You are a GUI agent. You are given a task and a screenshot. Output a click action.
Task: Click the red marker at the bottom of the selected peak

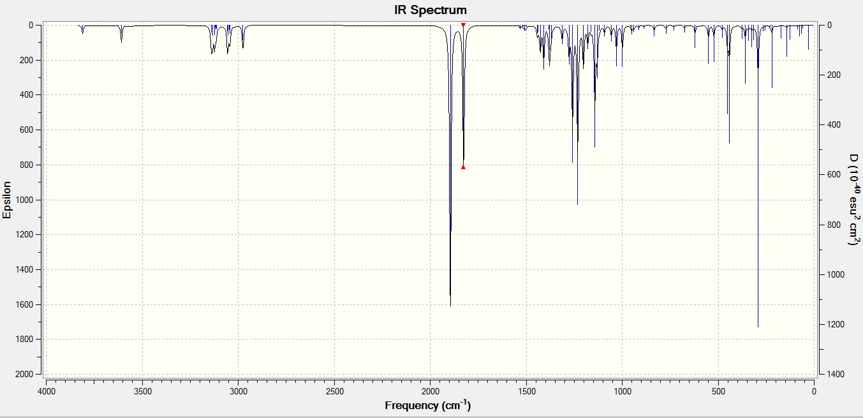(x=463, y=167)
